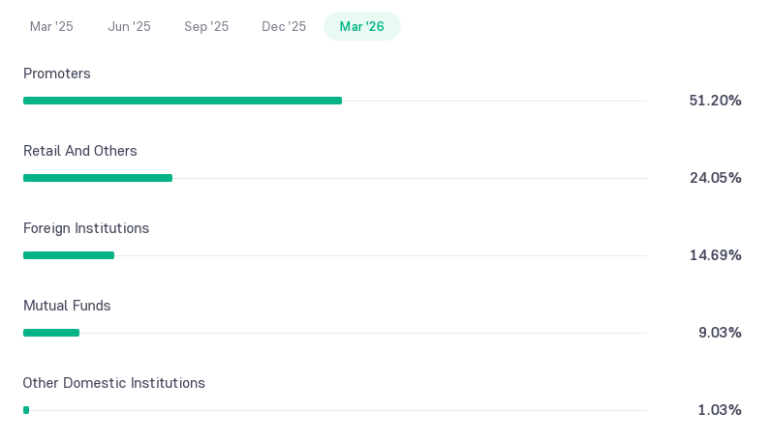Click the Mutual Funds label
Screen dimensions: 772x442
pyautogui.click(x=67, y=306)
